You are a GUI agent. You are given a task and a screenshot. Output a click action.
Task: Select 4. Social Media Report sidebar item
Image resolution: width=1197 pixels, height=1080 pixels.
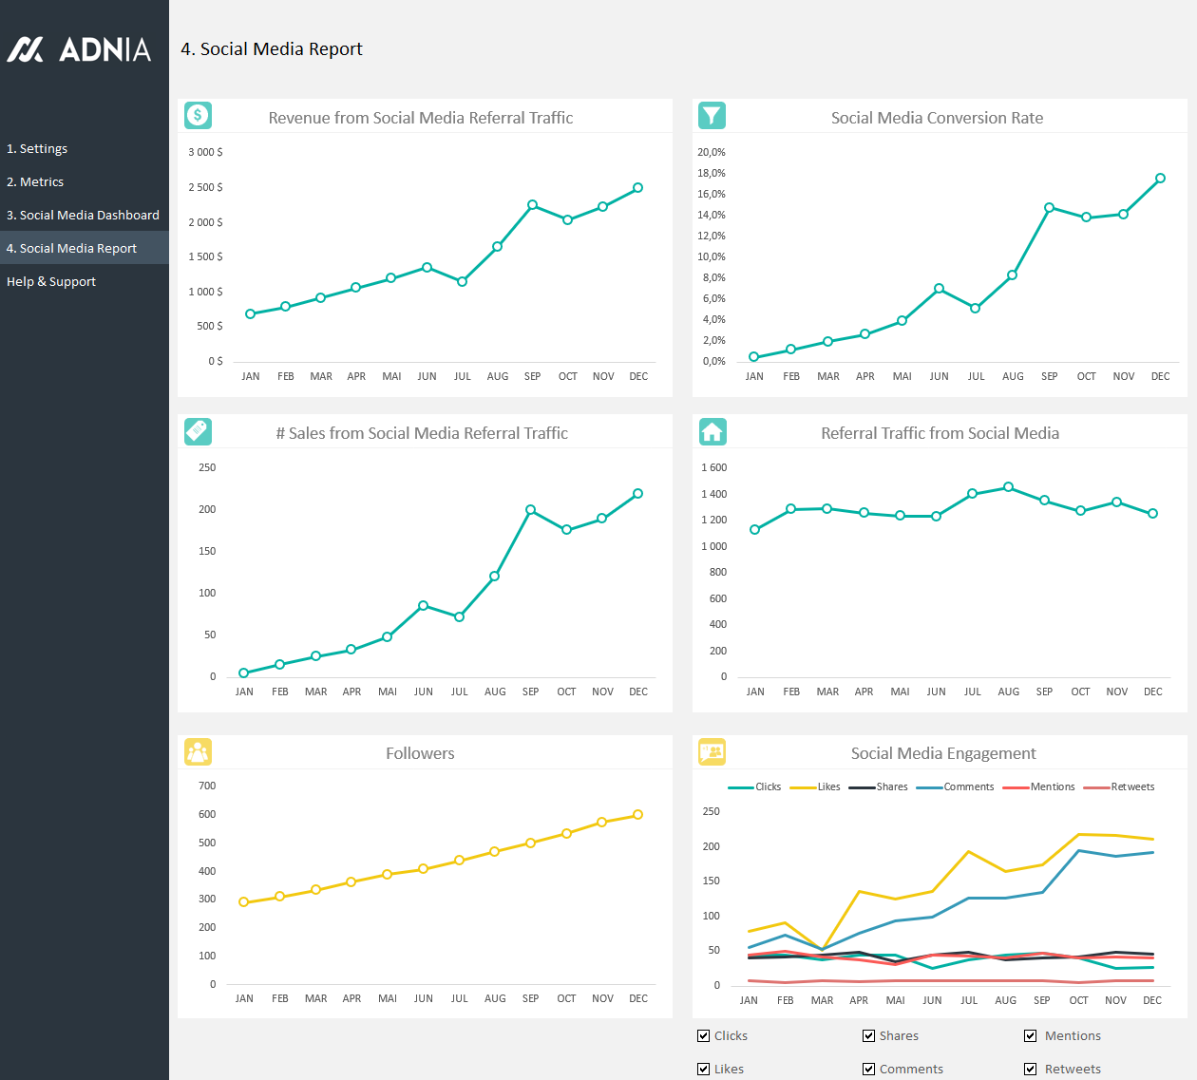pyautogui.click(x=71, y=248)
